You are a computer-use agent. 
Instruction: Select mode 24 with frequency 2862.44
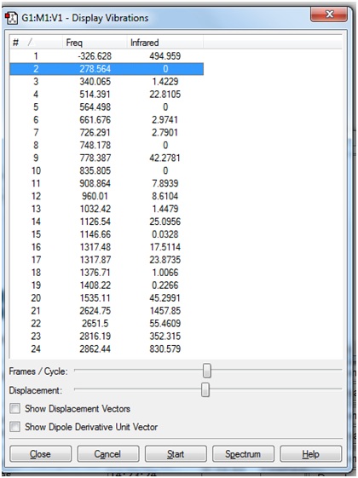point(107,348)
